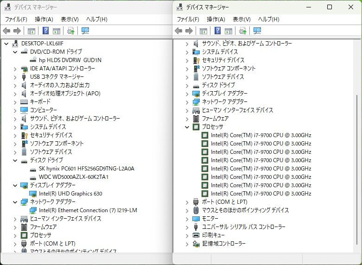
Task: Collapse ディスプレイ アダプター in left window
Action: [x=15, y=185]
